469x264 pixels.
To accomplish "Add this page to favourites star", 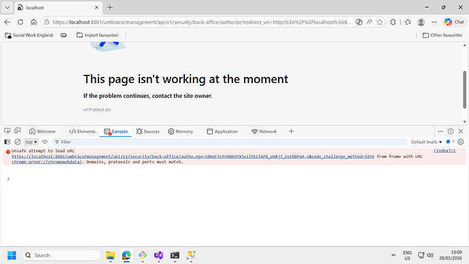I will coord(379,22).
